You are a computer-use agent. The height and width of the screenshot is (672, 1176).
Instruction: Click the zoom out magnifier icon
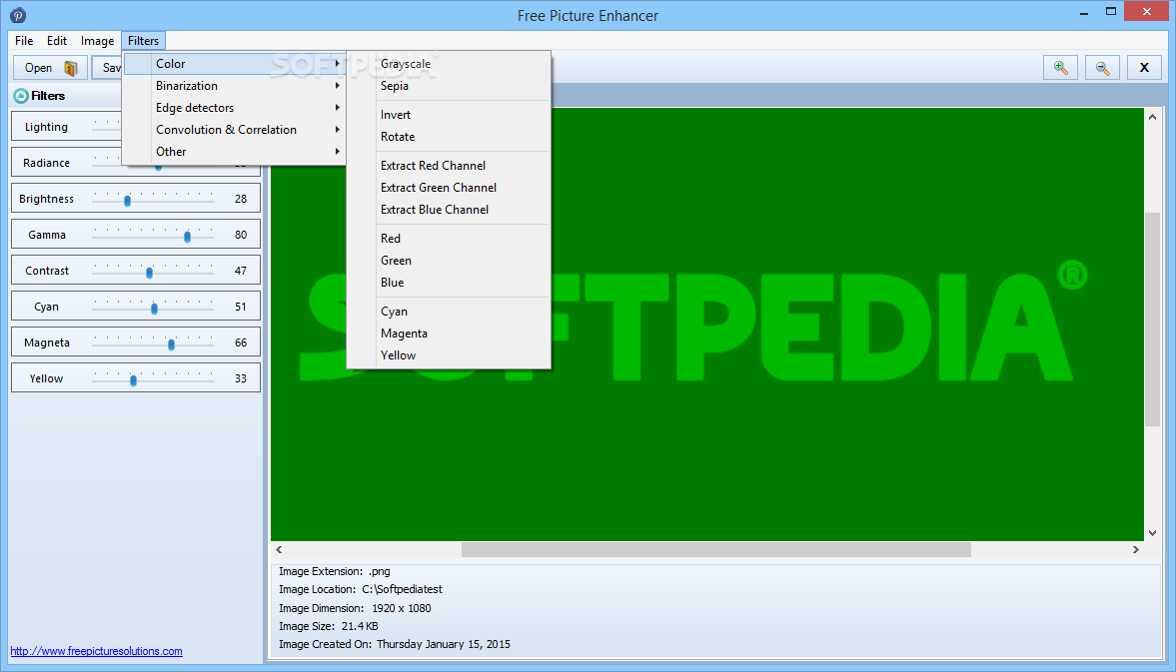(1102, 68)
